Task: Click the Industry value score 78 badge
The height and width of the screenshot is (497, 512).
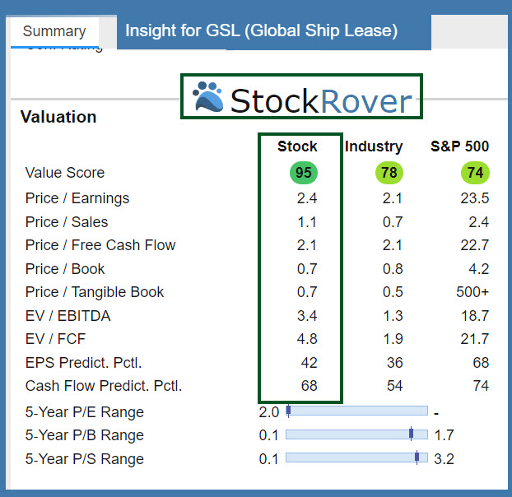Action: click(x=389, y=173)
